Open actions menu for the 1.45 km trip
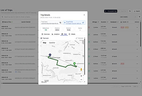This screenshot has width=142, height=96. (137, 78)
